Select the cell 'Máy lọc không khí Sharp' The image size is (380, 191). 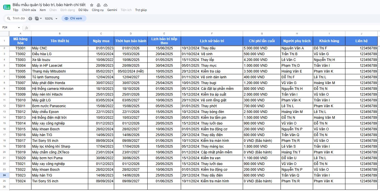(x=60, y=147)
